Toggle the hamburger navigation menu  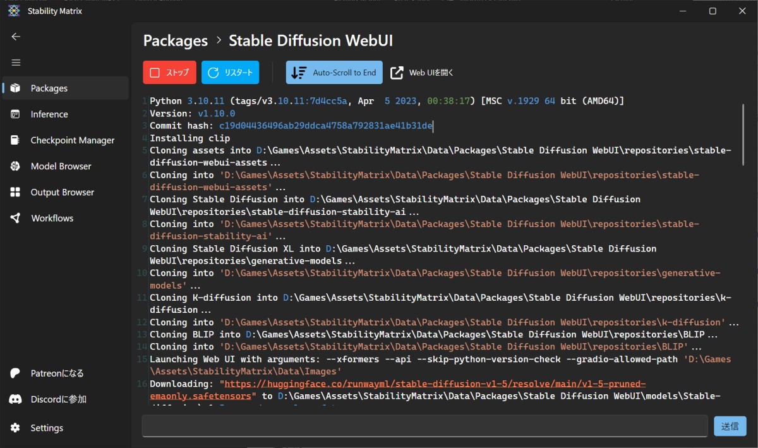[16, 63]
